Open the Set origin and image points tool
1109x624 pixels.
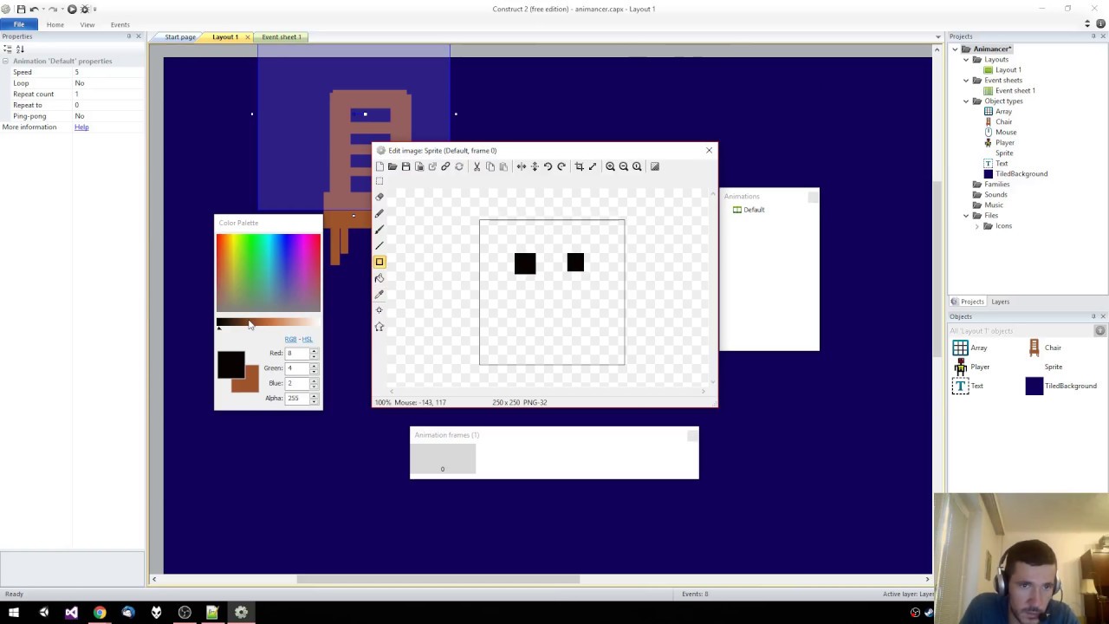379,310
